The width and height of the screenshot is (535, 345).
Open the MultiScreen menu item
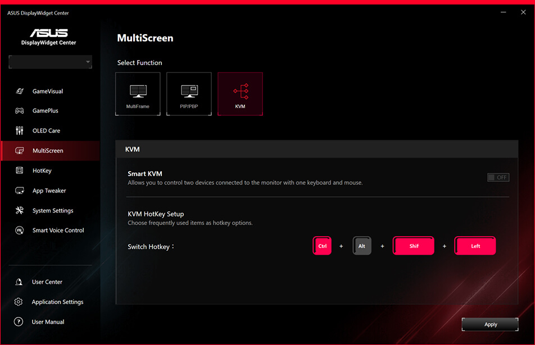(51, 150)
